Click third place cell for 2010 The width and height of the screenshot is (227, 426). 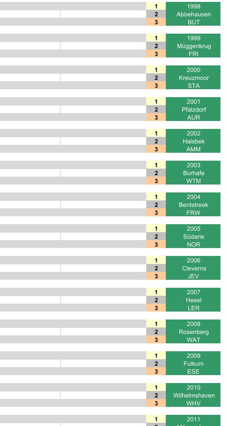(x=156, y=403)
